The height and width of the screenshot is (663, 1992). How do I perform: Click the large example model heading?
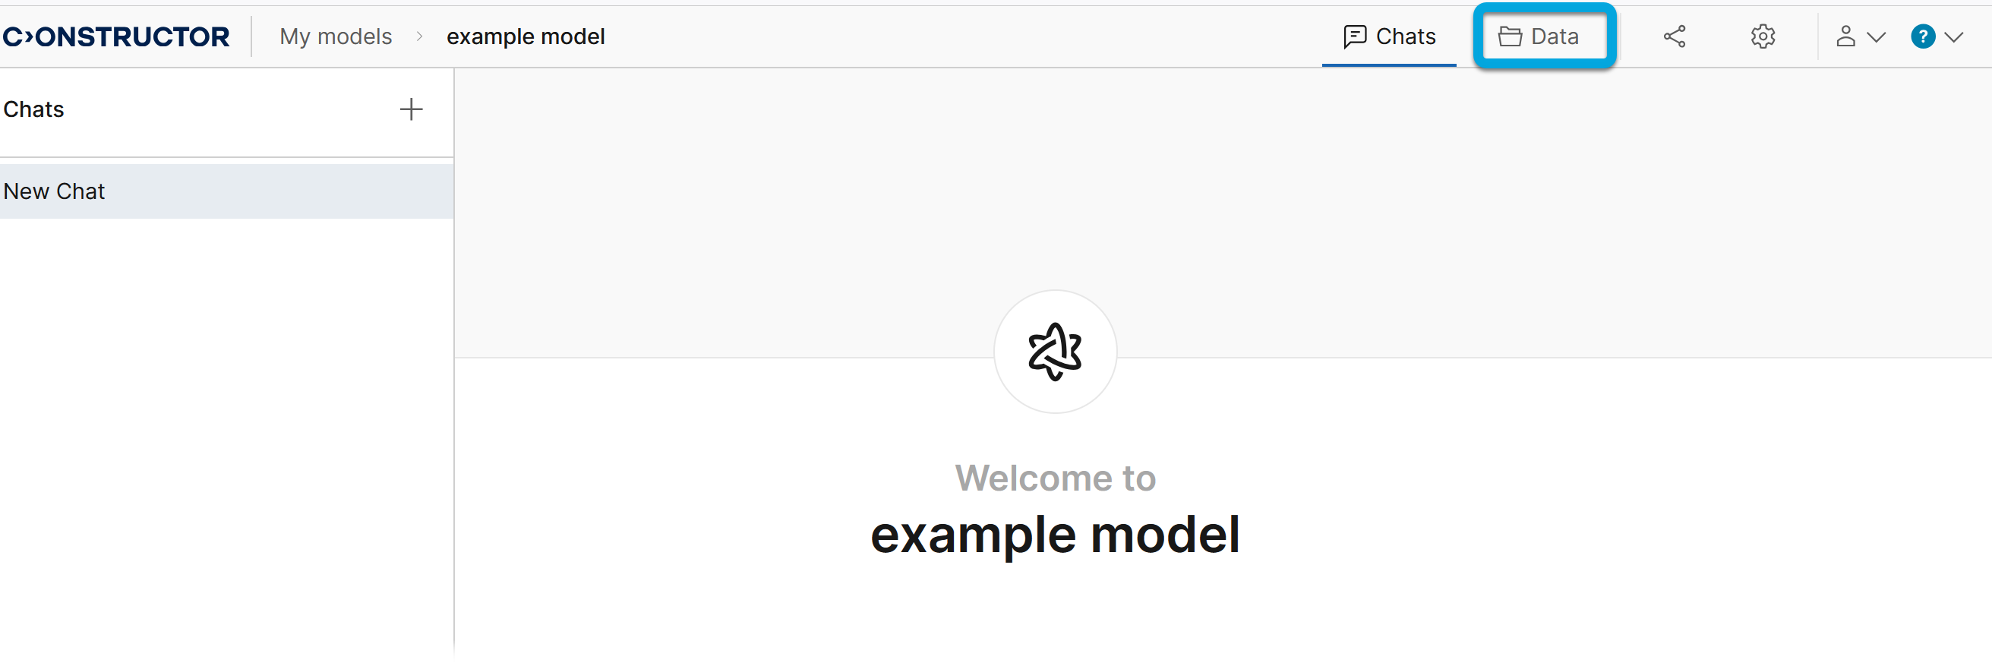1055,535
